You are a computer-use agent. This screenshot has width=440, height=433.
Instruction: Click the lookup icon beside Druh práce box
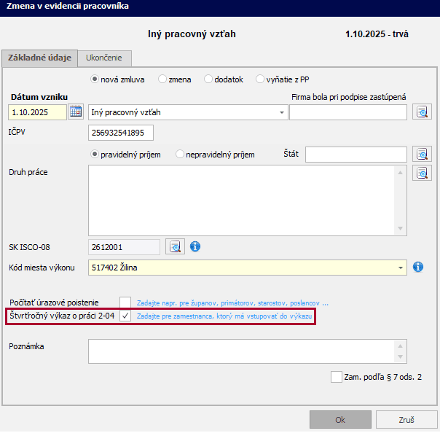click(422, 173)
